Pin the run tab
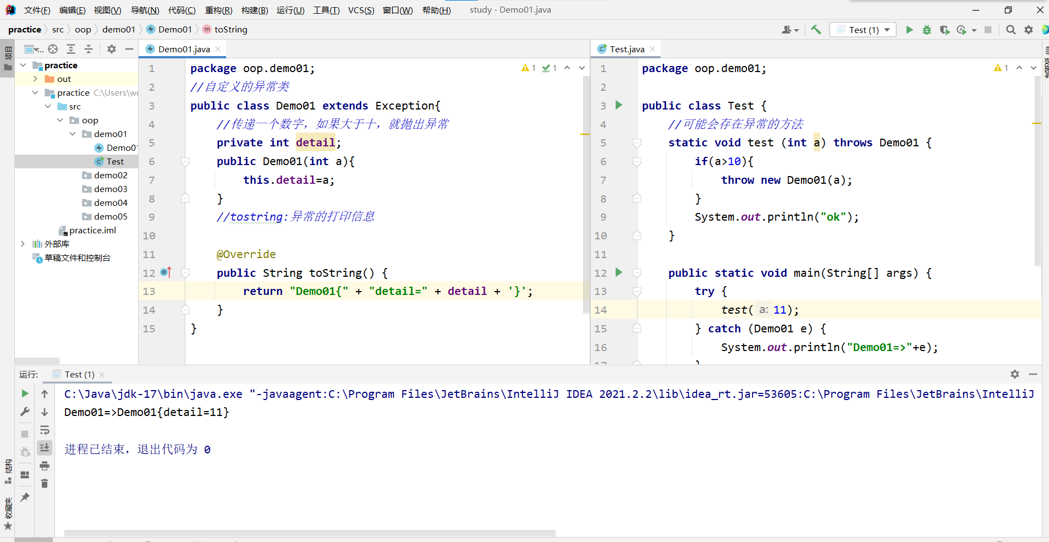This screenshot has width=1049, height=542. (x=25, y=497)
